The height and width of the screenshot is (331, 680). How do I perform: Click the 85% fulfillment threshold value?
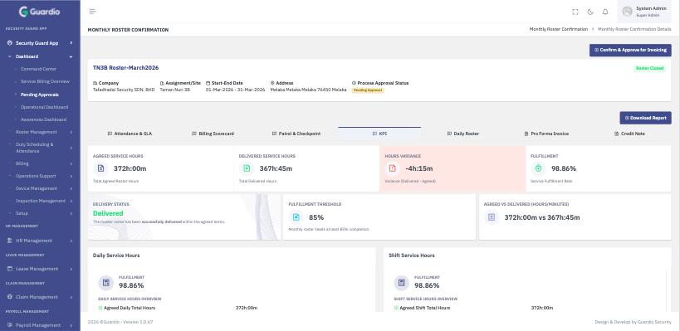(316, 217)
